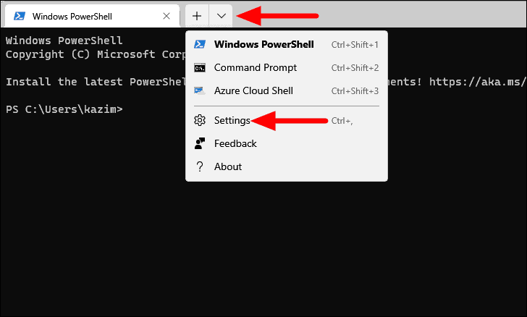This screenshot has height=317, width=527.
Task: Click the About question mark icon
Action: point(200,166)
